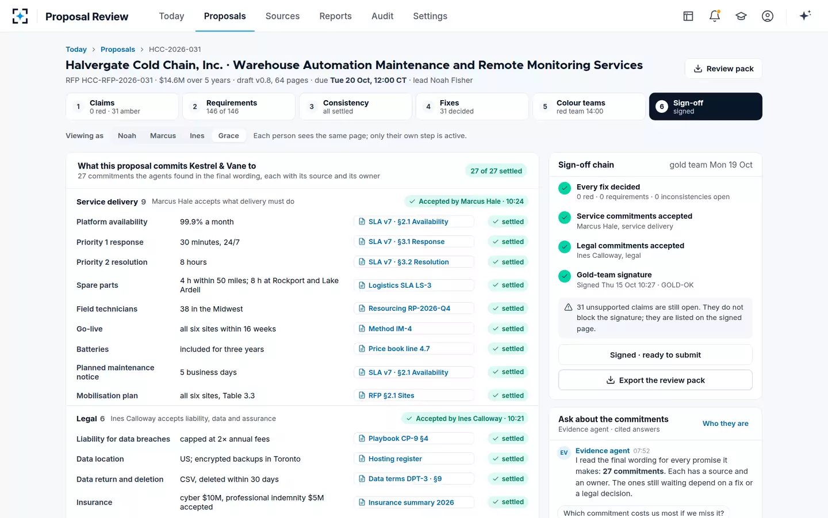
Task: Click Signed · ready to submit button
Action: pos(655,355)
